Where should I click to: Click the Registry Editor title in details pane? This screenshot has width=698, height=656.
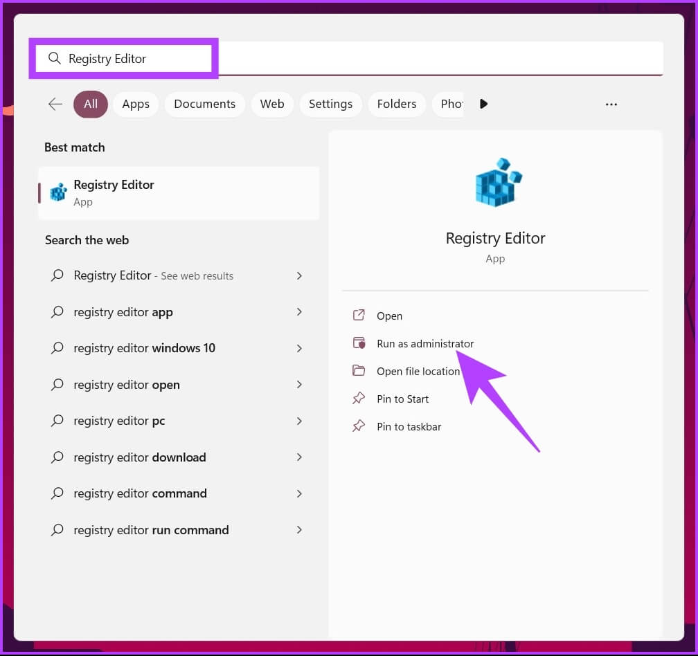[x=495, y=238]
